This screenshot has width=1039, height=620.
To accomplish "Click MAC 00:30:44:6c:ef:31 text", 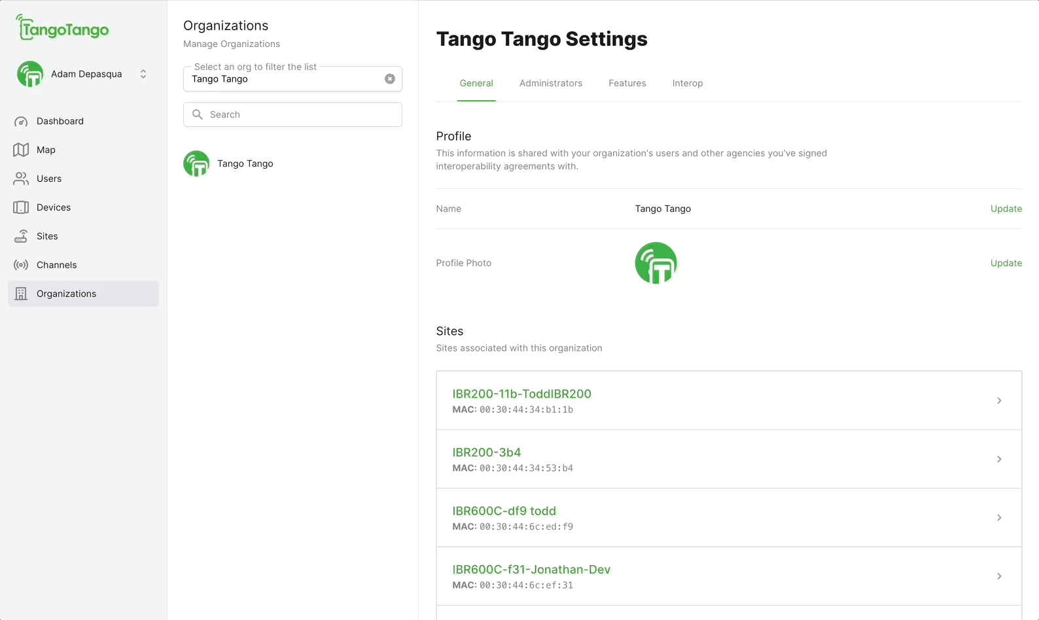I will click(x=513, y=585).
